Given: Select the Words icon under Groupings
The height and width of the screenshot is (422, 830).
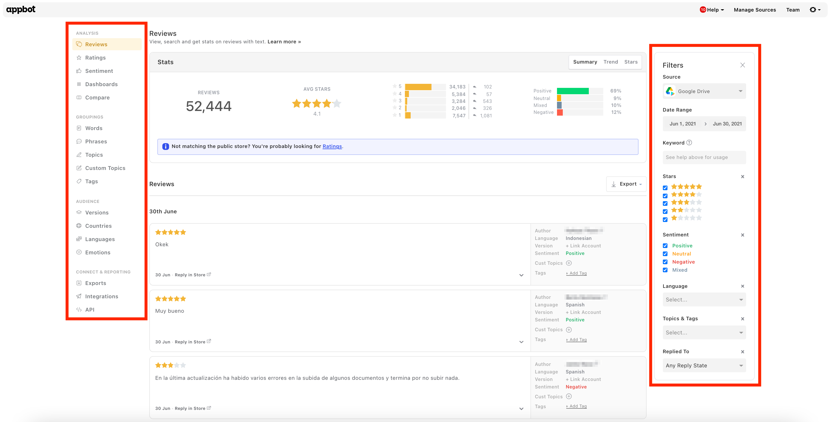Looking at the screenshot, I should pos(79,128).
